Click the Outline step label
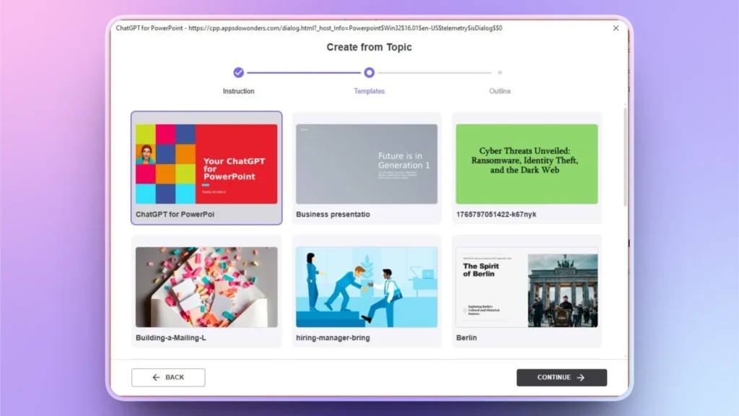Viewport: 739px width, 416px height. [500, 91]
